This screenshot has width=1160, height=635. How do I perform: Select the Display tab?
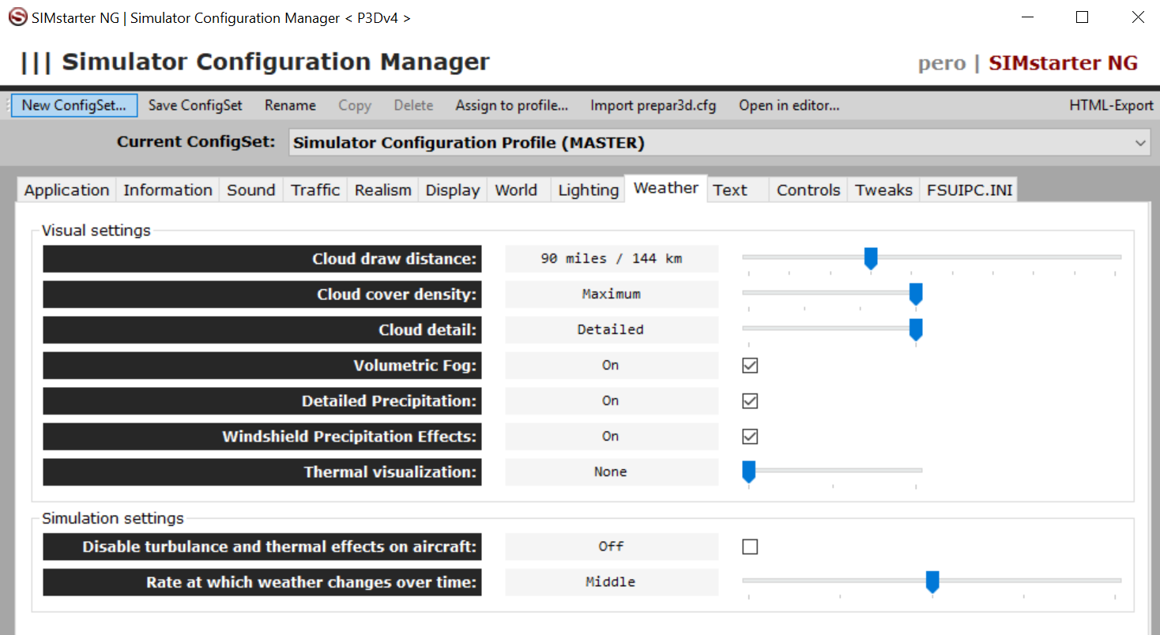[x=453, y=190]
